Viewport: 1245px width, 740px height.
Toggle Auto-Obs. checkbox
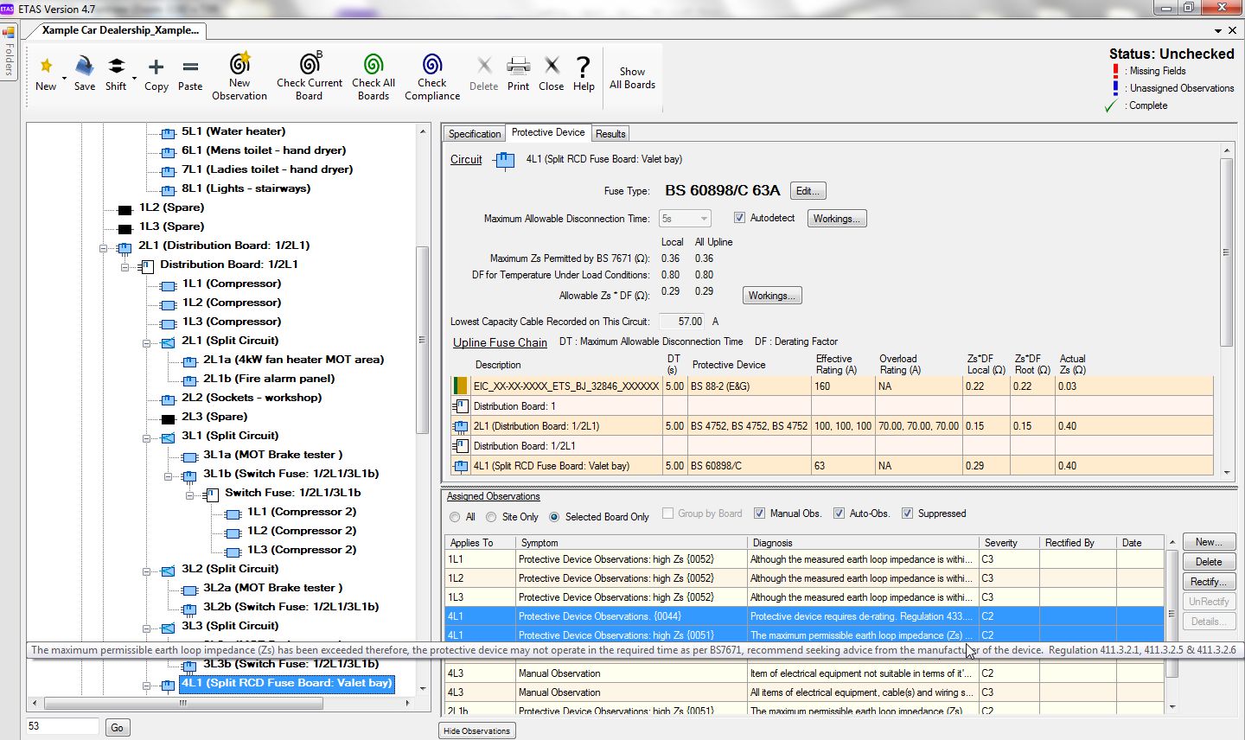point(839,514)
